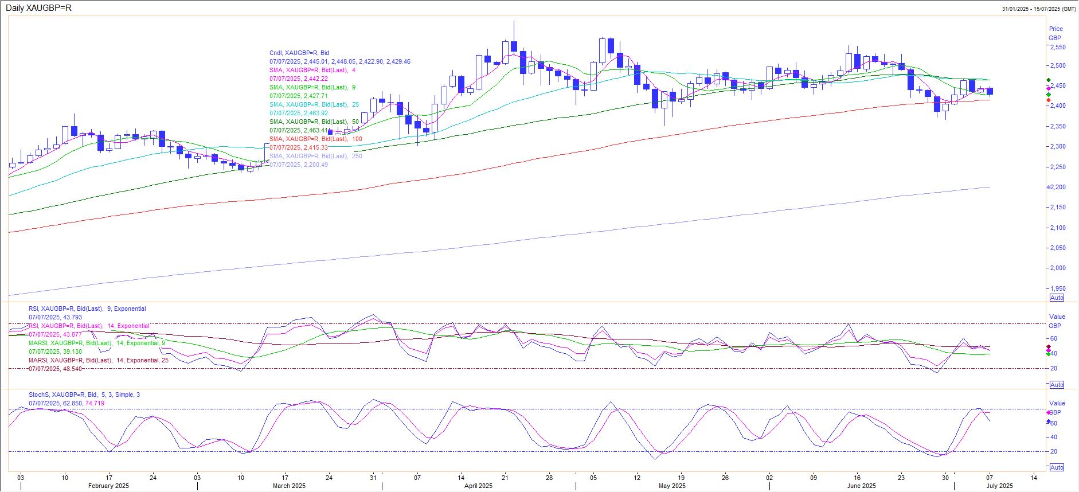Click the February 2025 month label

(x=108, y=486)
